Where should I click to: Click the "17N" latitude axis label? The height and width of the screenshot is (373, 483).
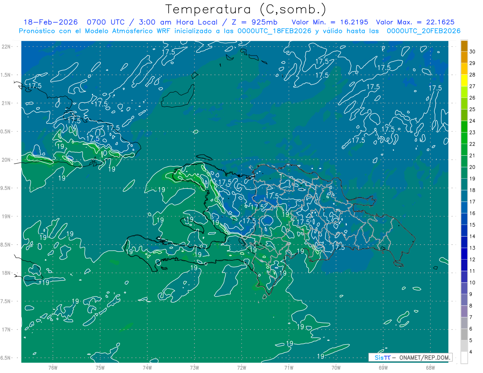click(6, 330)
